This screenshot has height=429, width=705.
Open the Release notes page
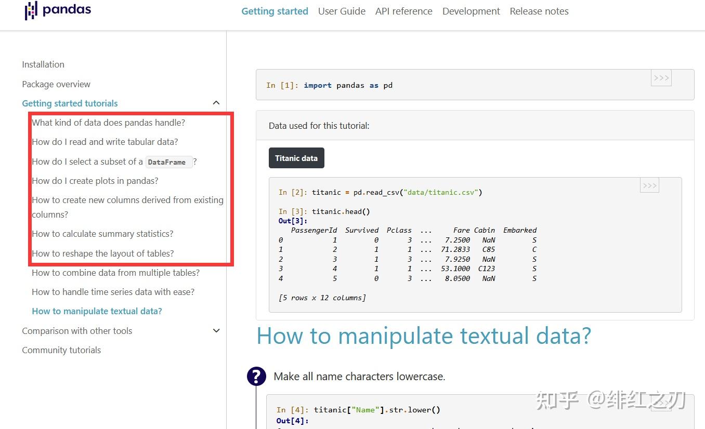(539, 11)
